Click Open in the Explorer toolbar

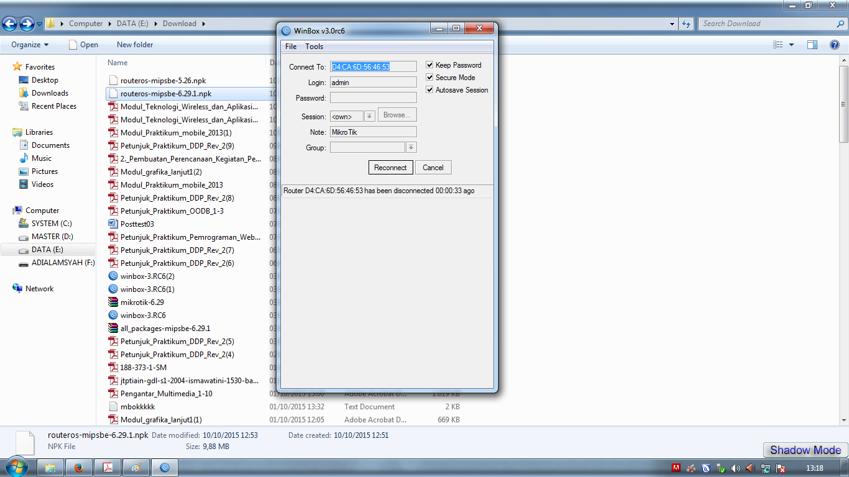tap(84, 45)
